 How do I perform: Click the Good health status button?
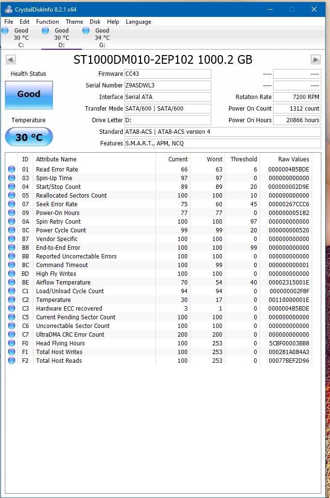click(29, 95)
